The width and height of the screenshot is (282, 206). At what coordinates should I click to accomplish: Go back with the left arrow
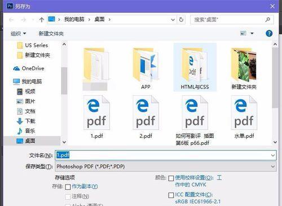point(11,20)
